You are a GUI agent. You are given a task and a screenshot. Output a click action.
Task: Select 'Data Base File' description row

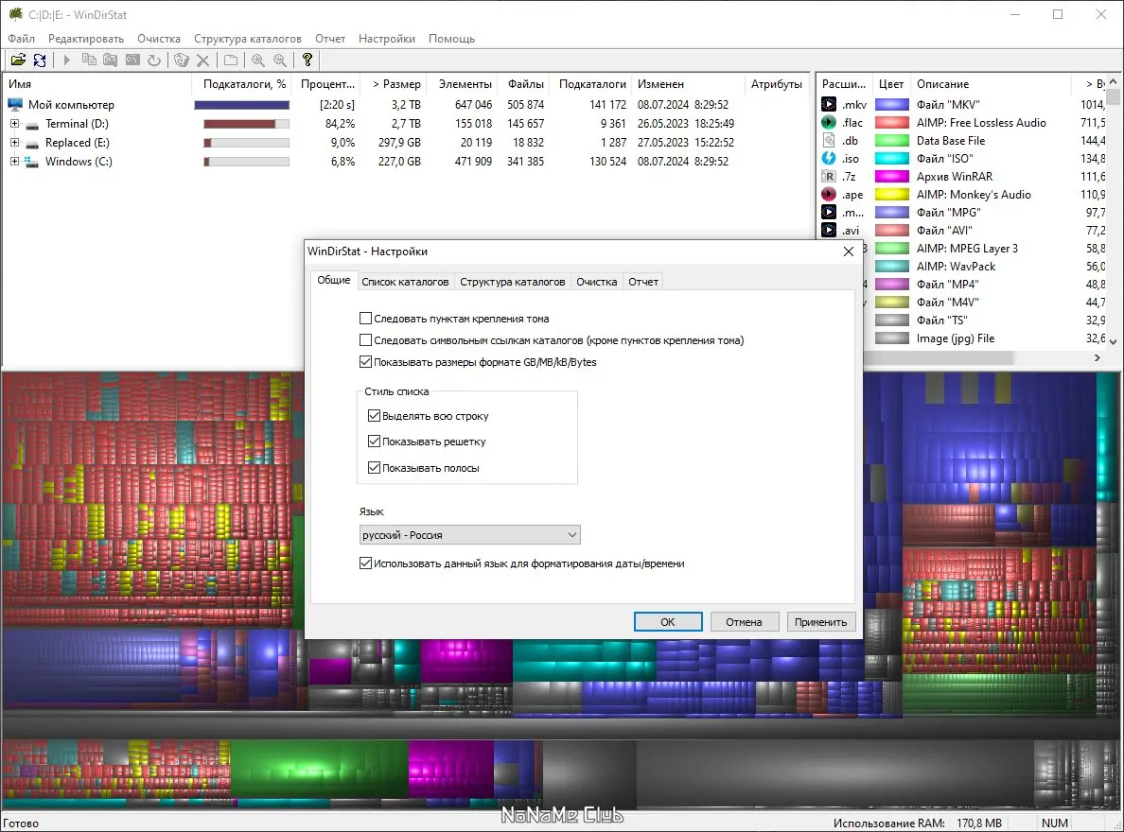click(x=951, y=141)
